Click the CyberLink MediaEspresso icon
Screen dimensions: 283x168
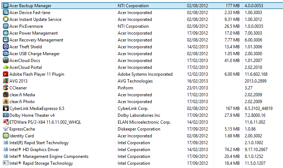coord(6,108)
